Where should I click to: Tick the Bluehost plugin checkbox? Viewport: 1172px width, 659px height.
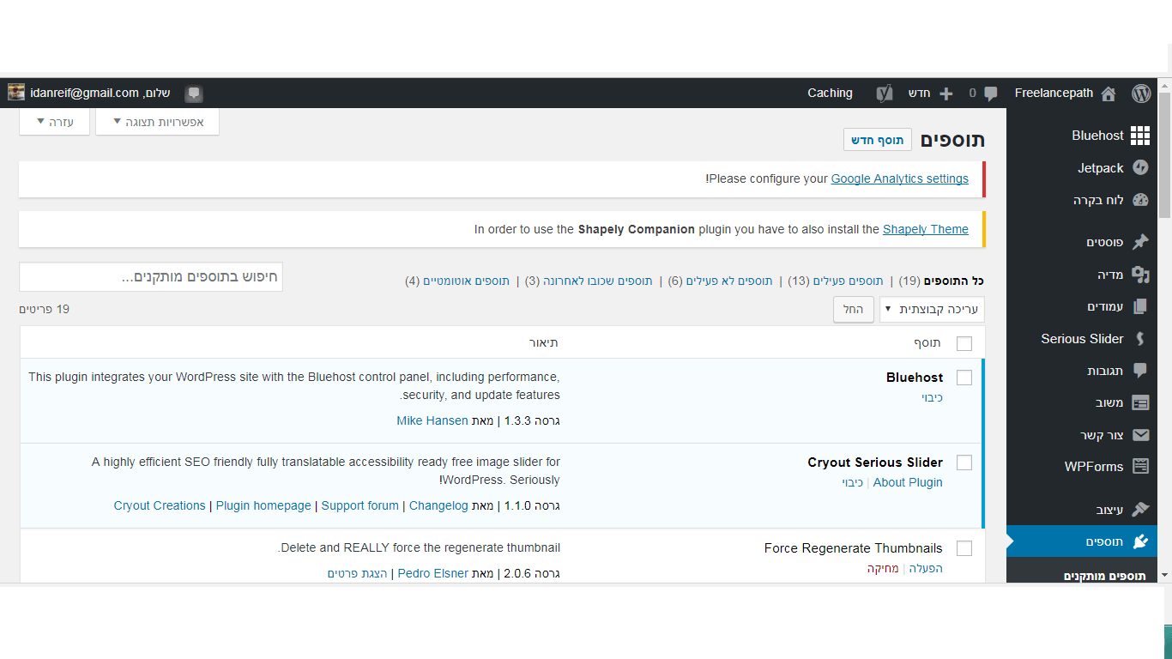pos(964,378)
